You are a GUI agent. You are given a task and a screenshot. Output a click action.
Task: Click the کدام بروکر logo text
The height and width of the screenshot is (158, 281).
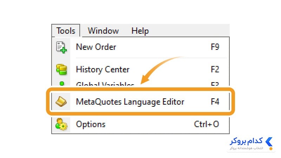(246, 141)
